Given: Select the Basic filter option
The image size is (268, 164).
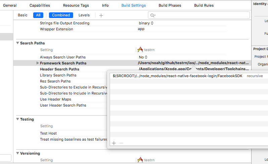Looking at the screenshot, I should 23,15.
